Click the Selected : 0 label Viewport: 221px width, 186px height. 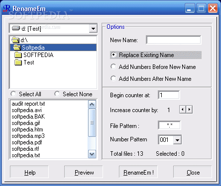click(x=170, y=154)
